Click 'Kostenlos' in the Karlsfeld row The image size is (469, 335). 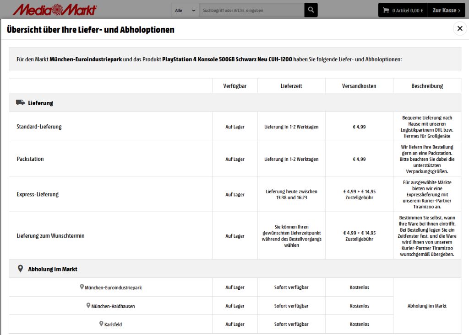(x=359, y=324)
